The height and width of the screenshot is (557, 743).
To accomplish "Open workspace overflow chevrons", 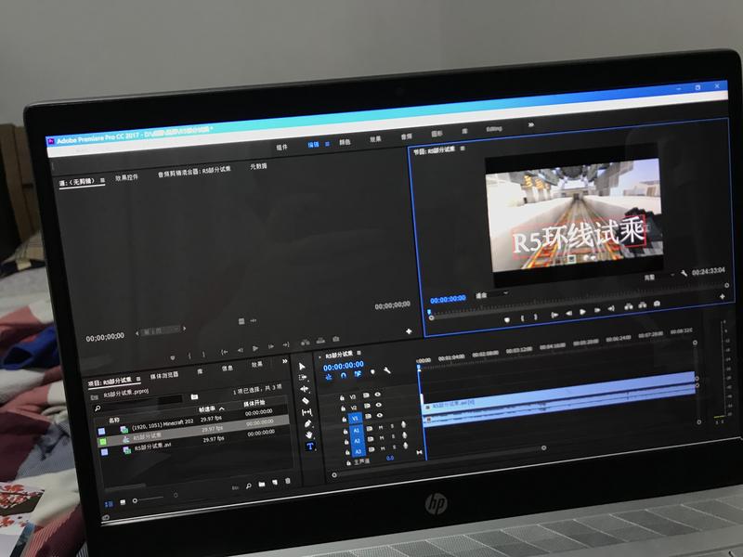I will coord(531,124).
